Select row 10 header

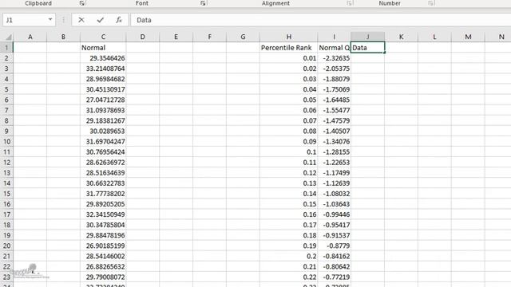6,141
